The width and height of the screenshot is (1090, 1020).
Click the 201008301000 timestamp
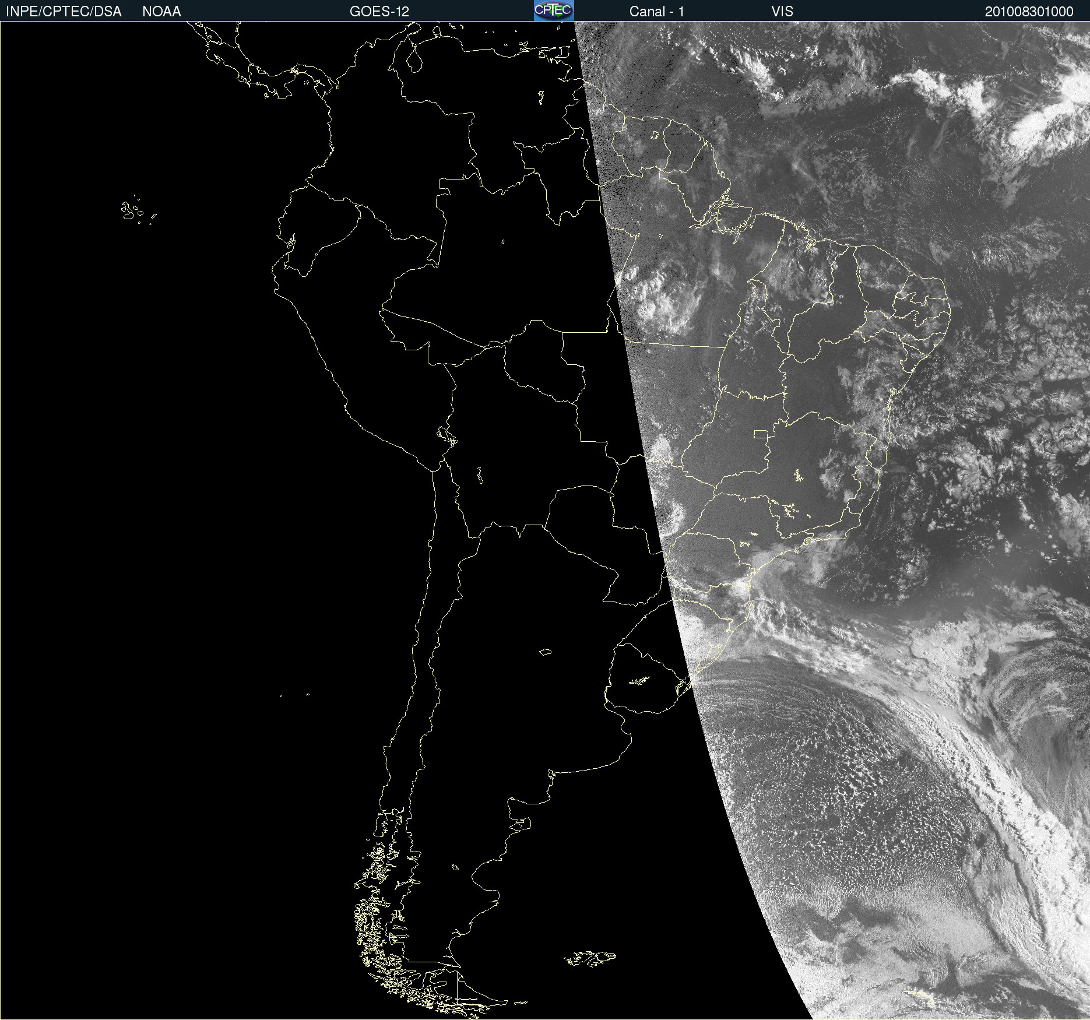pyautogui.click(x=1029, y=12)
